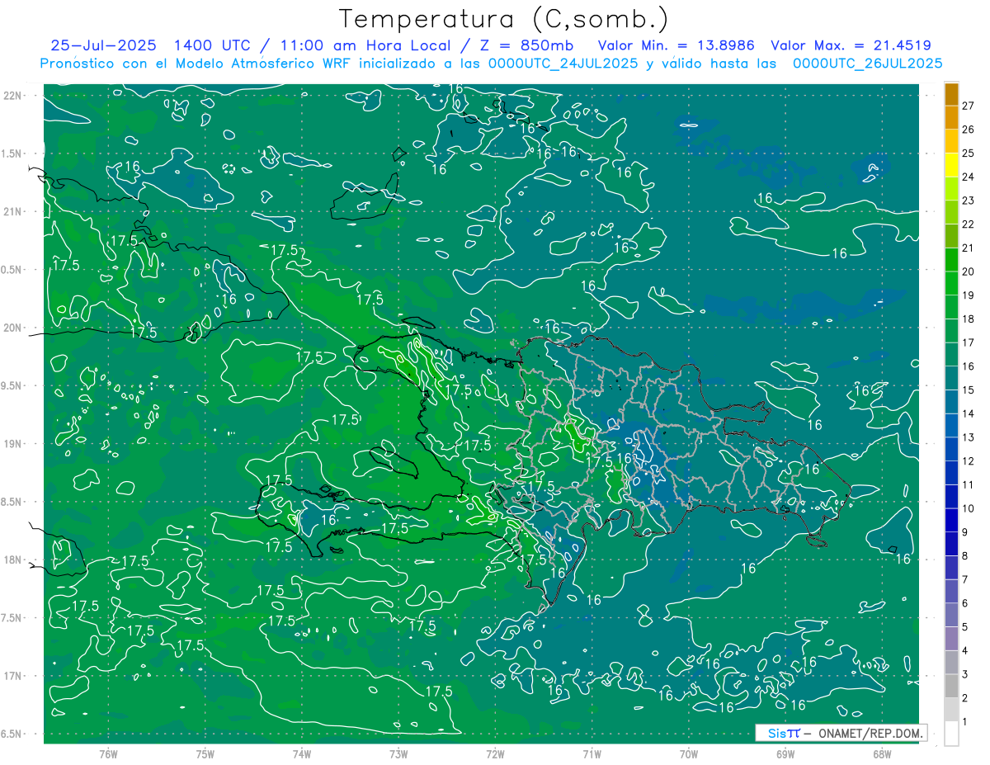Click the yellow colorbar swatch between 24 and 25
The width and height of the screenshot is (990, 765).
(x=951, y=165)
